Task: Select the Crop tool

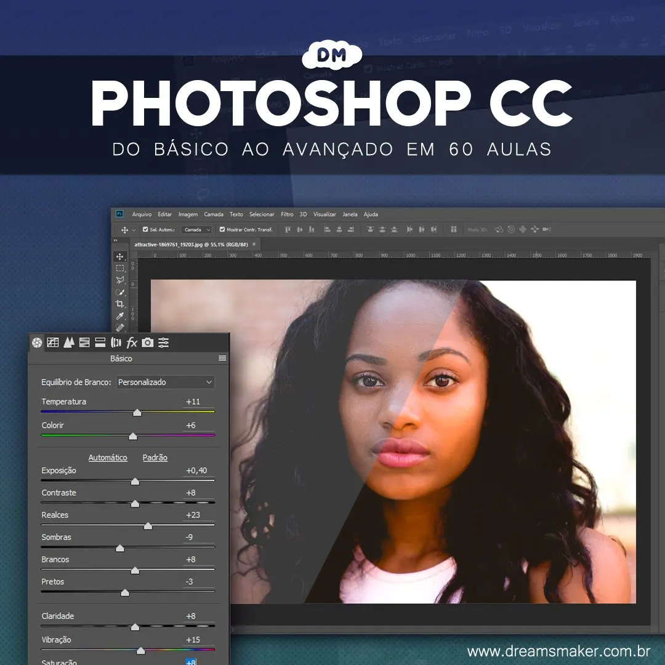Action: [x=120, y=304]
